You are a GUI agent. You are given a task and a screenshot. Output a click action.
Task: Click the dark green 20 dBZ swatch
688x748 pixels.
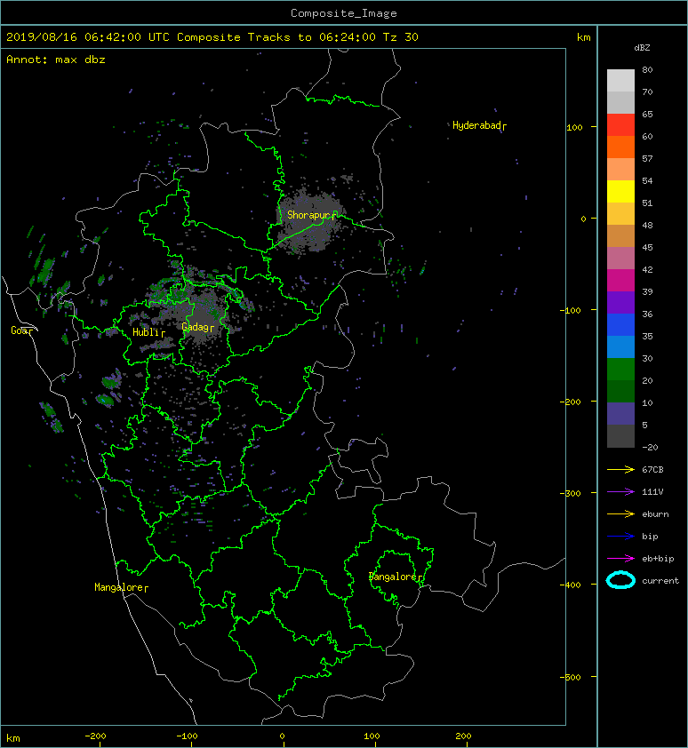coord(620,391)
